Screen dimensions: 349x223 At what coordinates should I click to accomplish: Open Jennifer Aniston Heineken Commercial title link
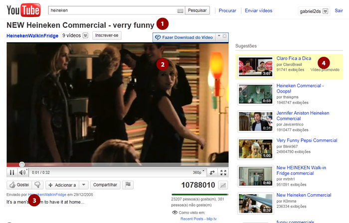[x=303, y=115]
